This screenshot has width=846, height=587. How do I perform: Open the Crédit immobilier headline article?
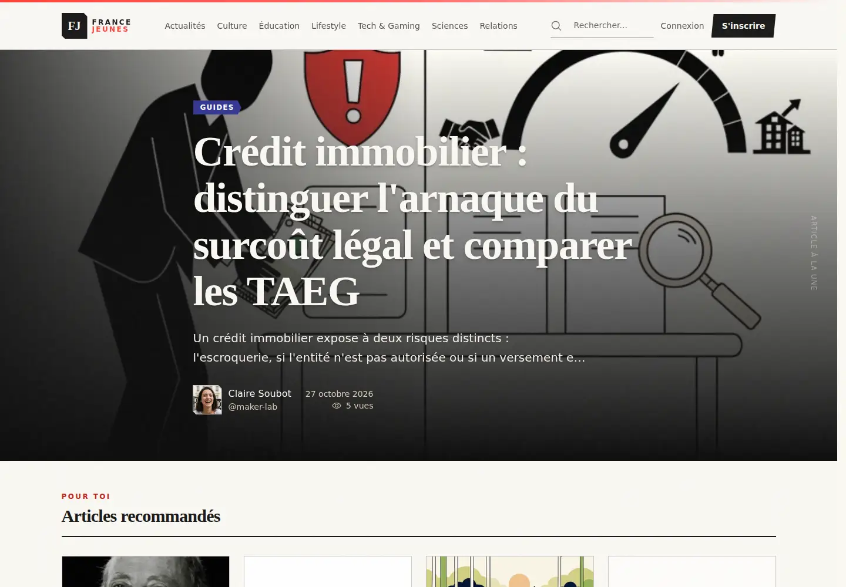[x=412, y=221]
